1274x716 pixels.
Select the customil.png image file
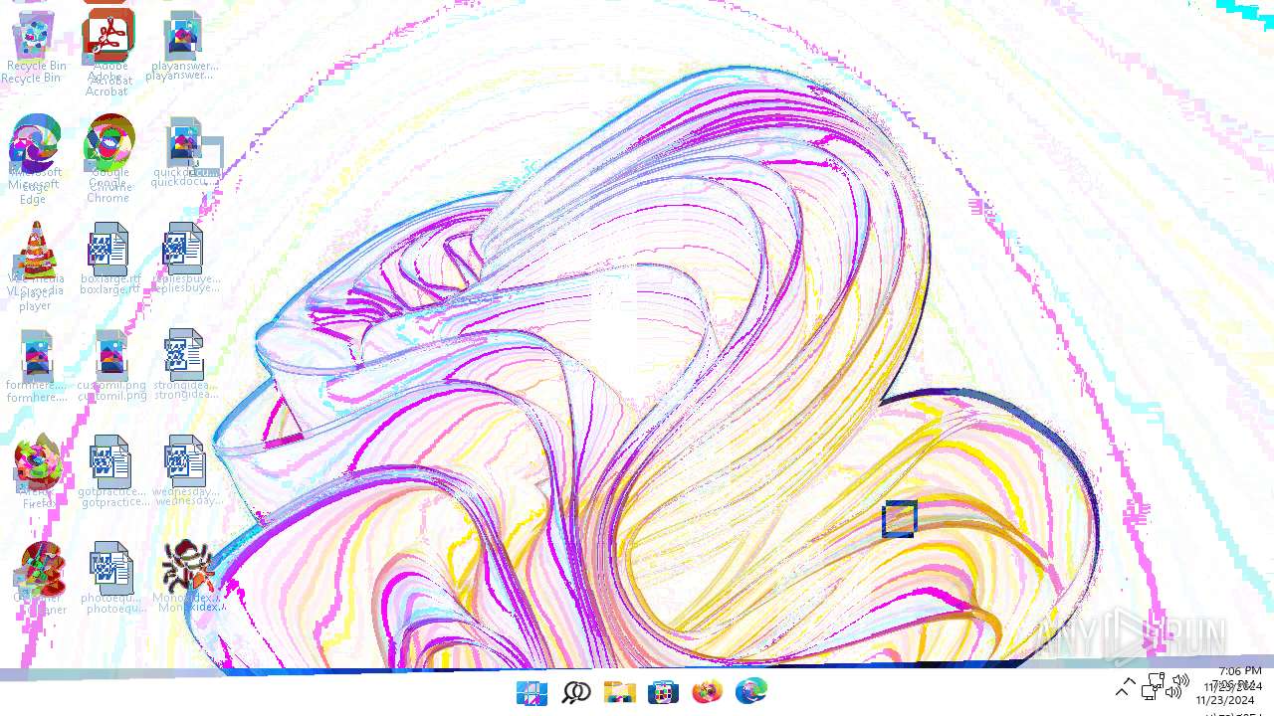coord(111,366)
